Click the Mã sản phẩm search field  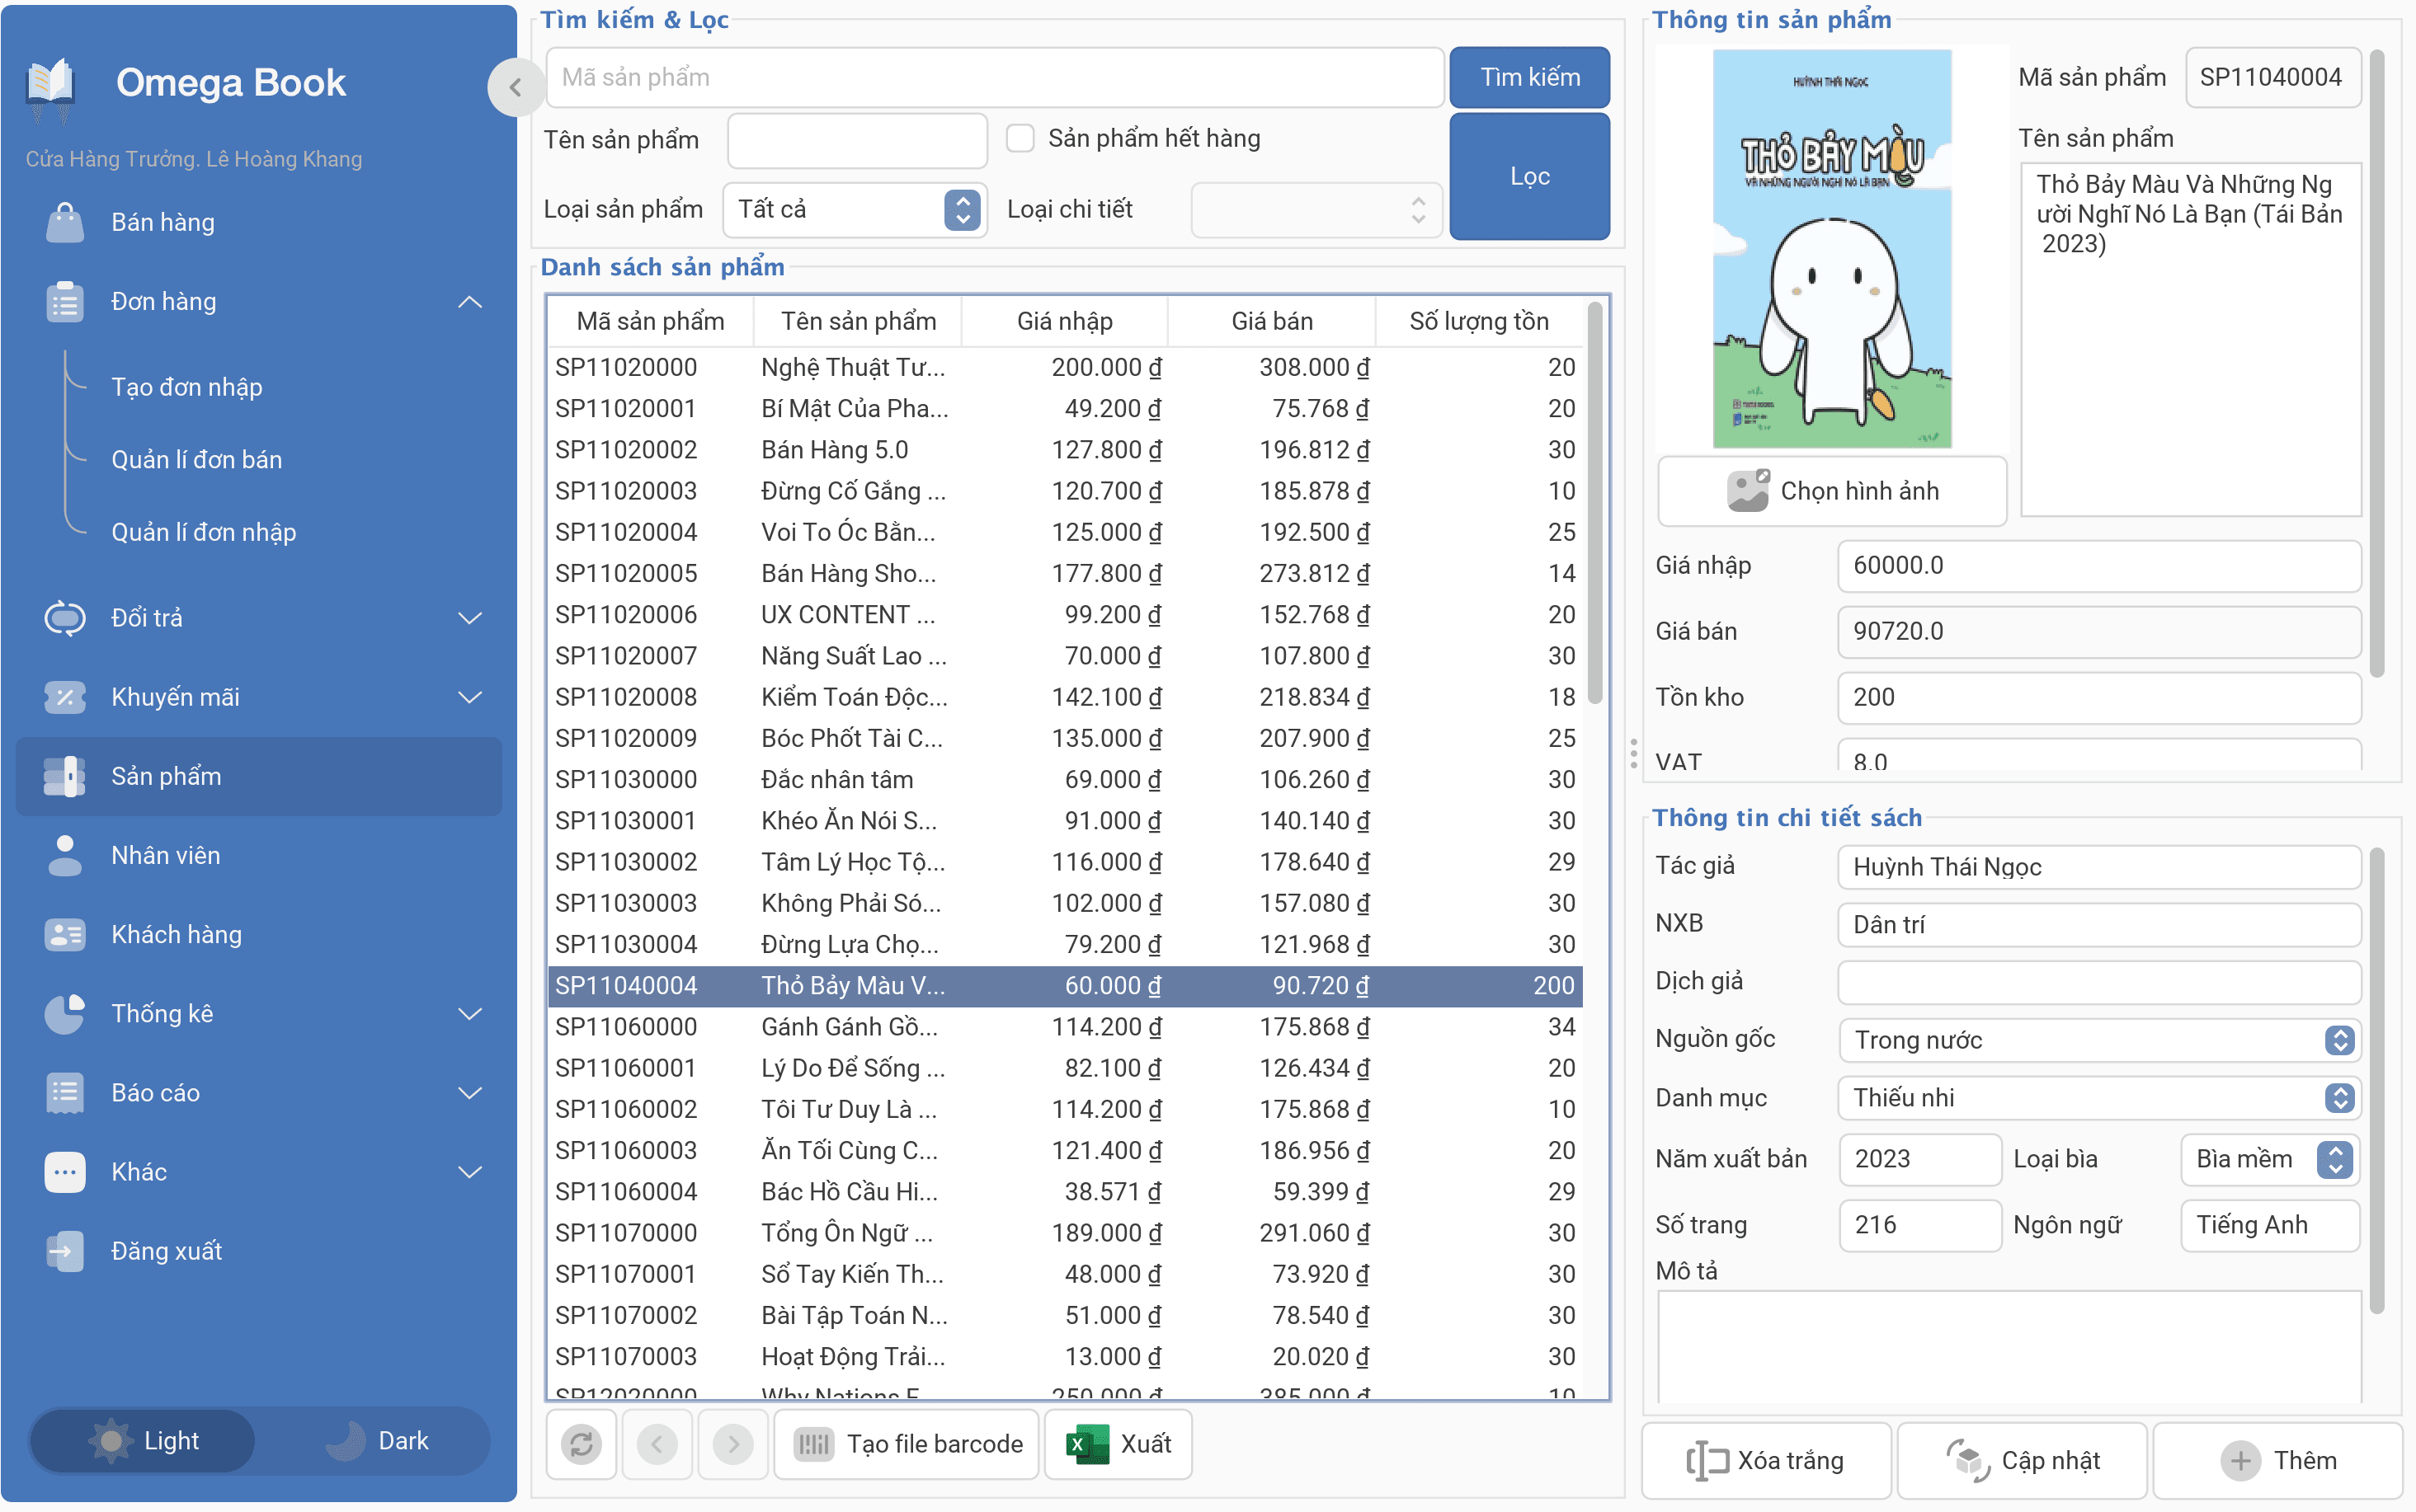point(995,77)
